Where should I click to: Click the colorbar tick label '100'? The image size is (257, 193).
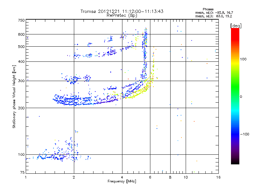click(x=243, y=59)
